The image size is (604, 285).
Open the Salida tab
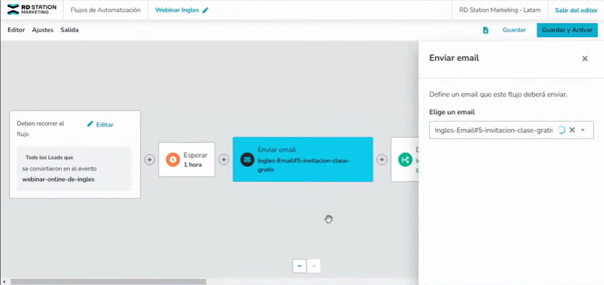point(69,30)
